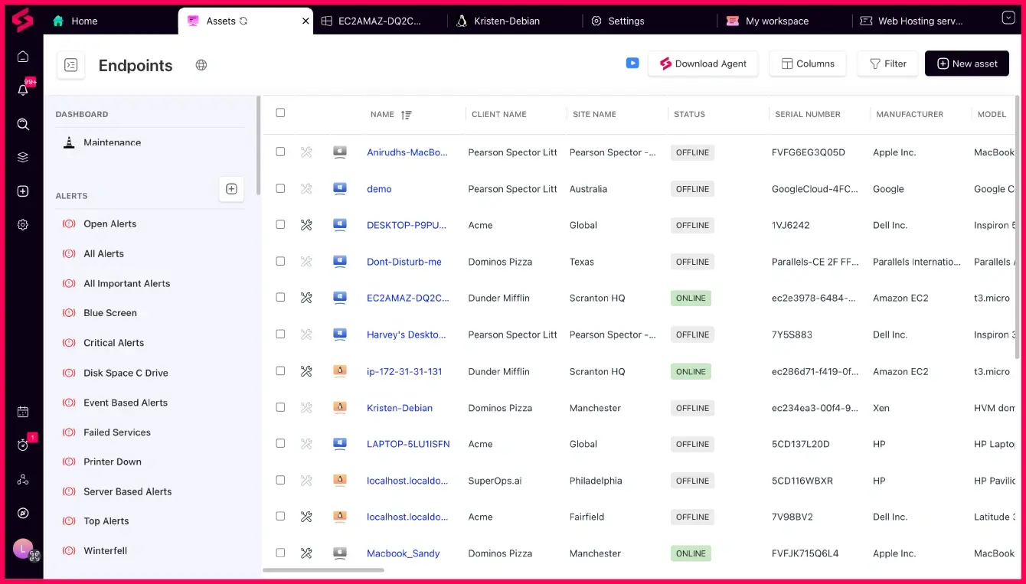Play the video tutorial icon near Download Agent
Image resolution: width=1026 pixels, height=584 pixels.
[632, 64]
